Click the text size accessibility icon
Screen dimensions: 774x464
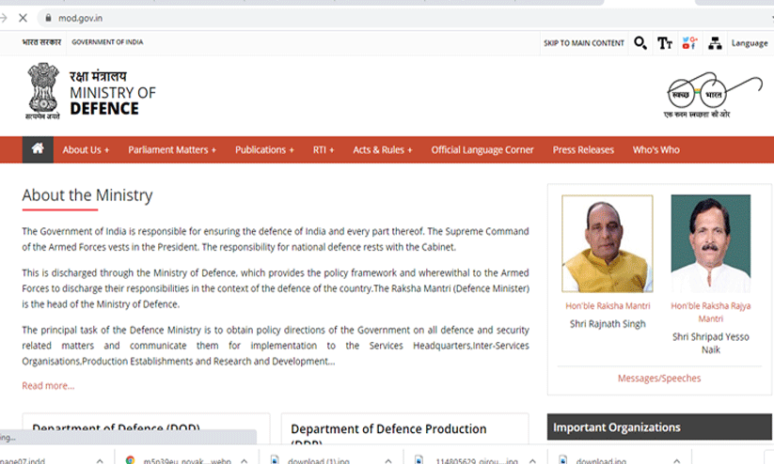click(665, 43)
